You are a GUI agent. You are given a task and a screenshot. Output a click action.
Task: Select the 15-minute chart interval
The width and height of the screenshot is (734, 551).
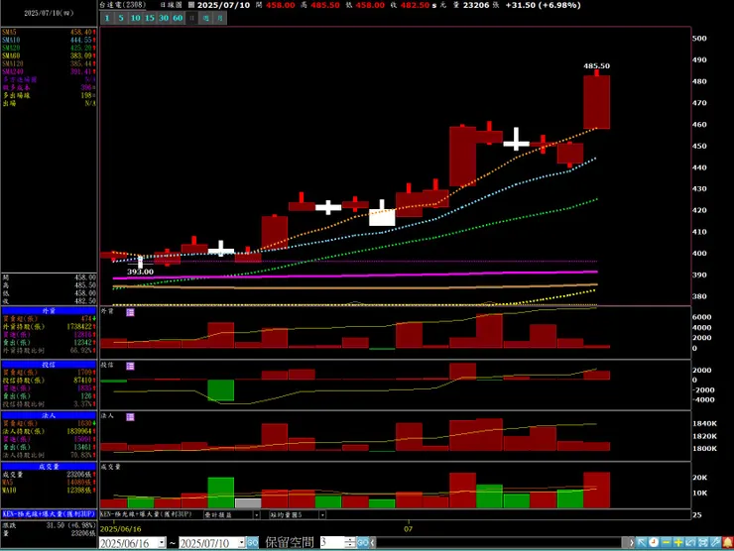pos(150,18)
